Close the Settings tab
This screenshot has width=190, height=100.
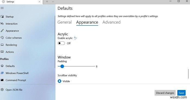[39, 2]
